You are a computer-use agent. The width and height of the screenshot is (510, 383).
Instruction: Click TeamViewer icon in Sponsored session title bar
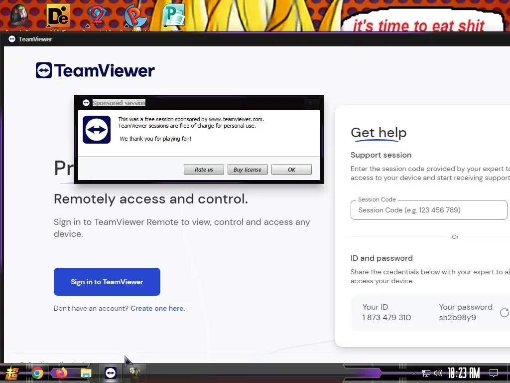(86, 103)
